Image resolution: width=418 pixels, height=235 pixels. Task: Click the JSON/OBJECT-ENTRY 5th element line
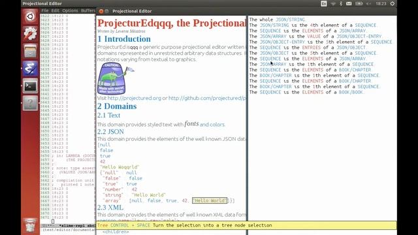(x=321, y=42)
